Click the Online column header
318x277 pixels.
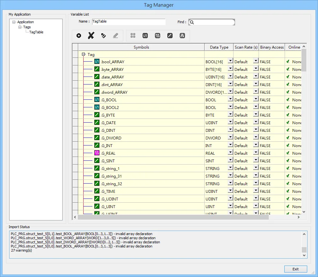coord(293,47)
